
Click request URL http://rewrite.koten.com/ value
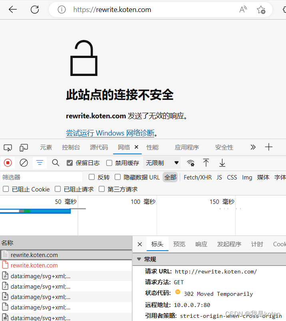(x=216, y=272)
